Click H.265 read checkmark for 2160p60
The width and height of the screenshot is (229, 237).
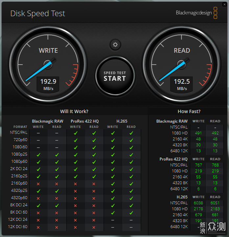131,184
